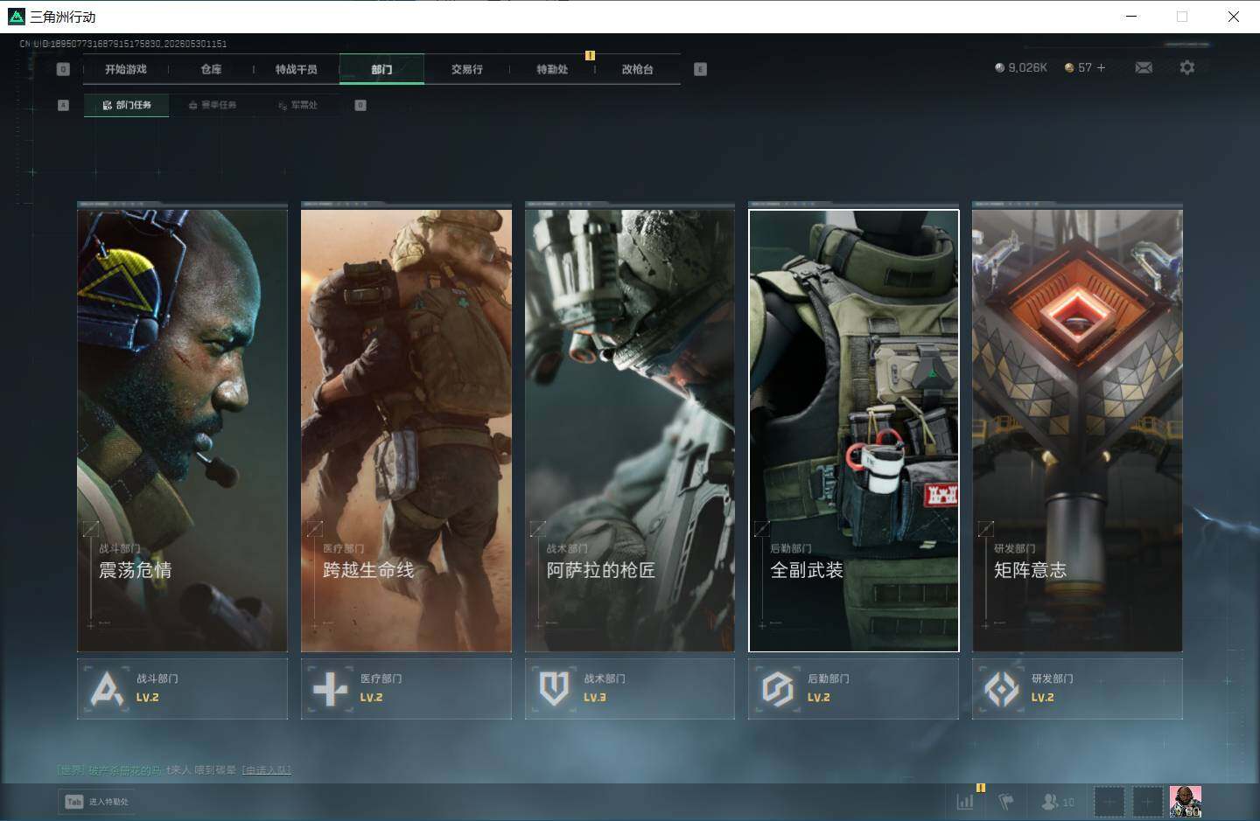The height and width of the screenshot is (821, 1260).
Task: Open the friends list icon showing 10
Action: 1058,801
